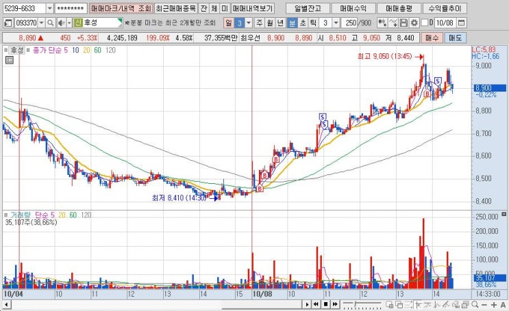Click the 매매수익 button
Viewport: 509px width, 311px height.
coord(353,8)
